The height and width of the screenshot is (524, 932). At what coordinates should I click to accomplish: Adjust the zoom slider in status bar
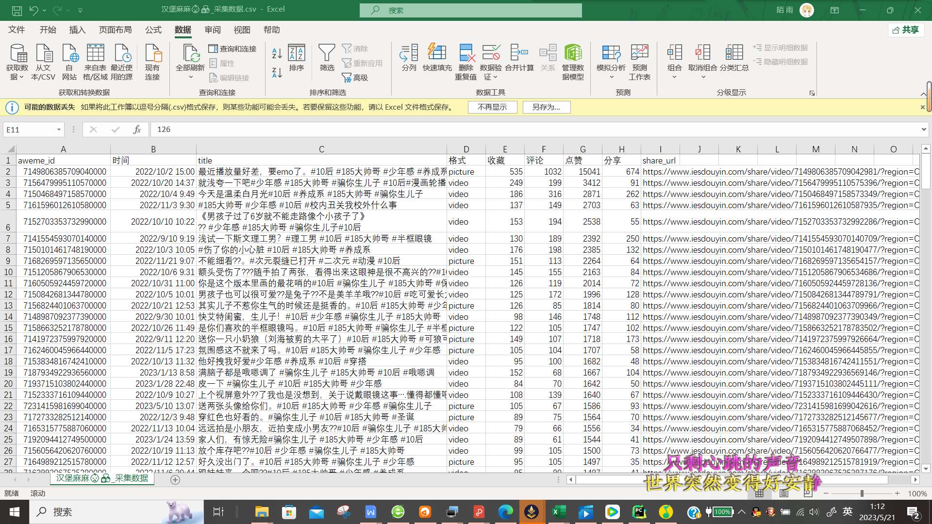click(x=862, y=493)
